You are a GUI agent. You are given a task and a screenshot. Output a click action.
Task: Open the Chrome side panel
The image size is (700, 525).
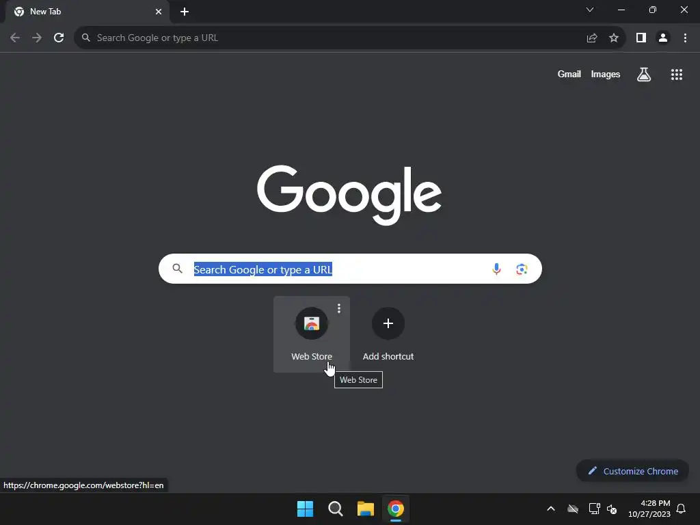[x=641, y=38]
